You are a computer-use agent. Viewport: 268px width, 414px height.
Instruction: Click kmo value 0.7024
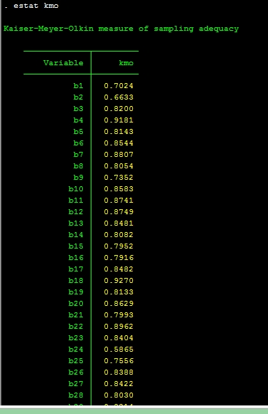click(x=119, y=86)
